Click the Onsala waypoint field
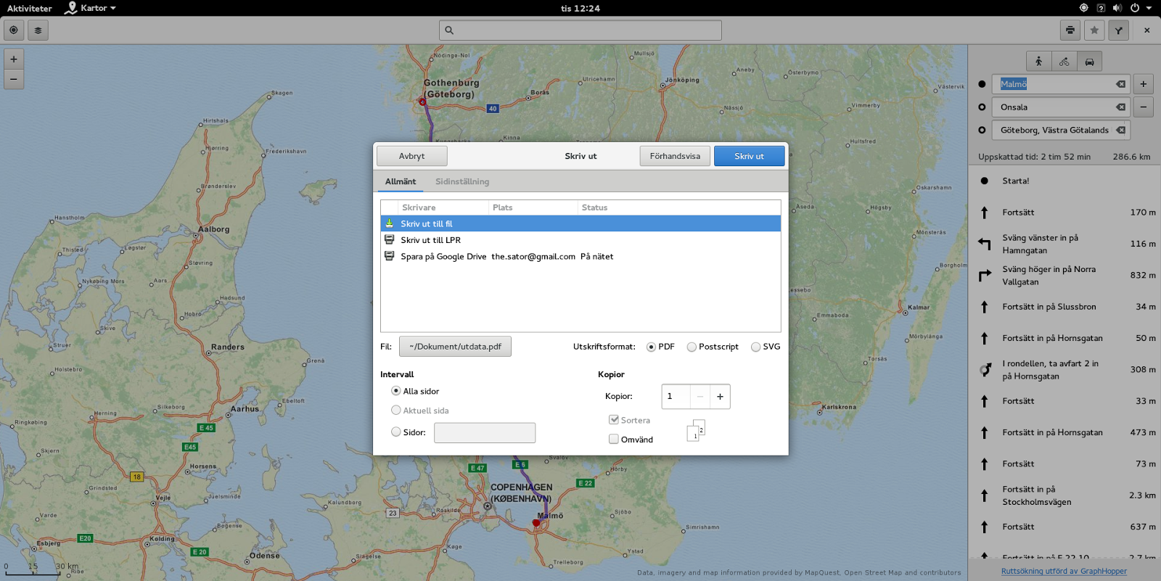The width and height of the screenshot is (1161, 581). click(1062, 107)
